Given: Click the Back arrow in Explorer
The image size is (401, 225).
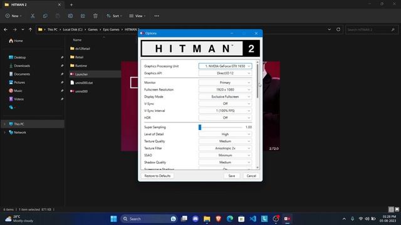Looking at the screenshot, I should click(x=6, y=29).
